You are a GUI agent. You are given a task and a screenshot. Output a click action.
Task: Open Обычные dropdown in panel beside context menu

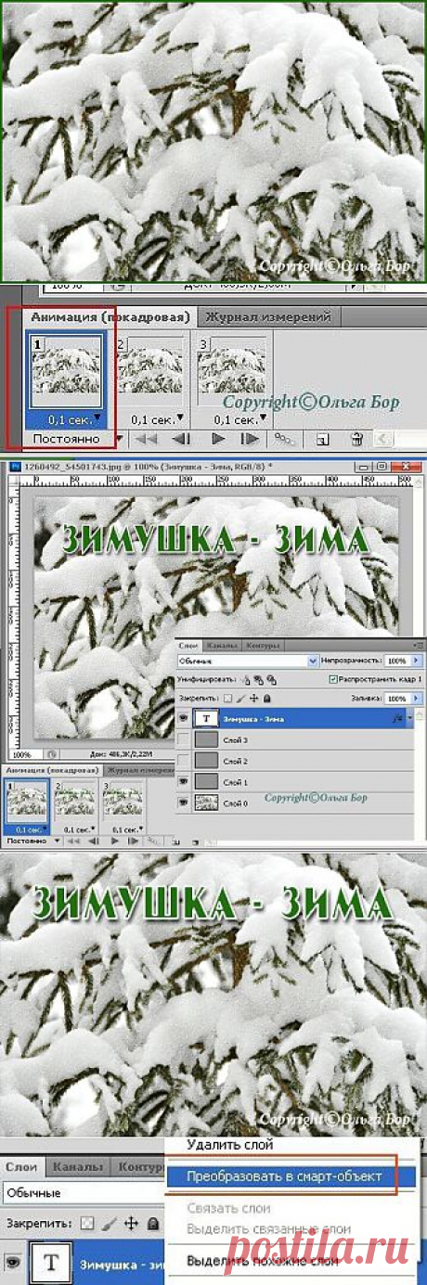click(84, 1192)
